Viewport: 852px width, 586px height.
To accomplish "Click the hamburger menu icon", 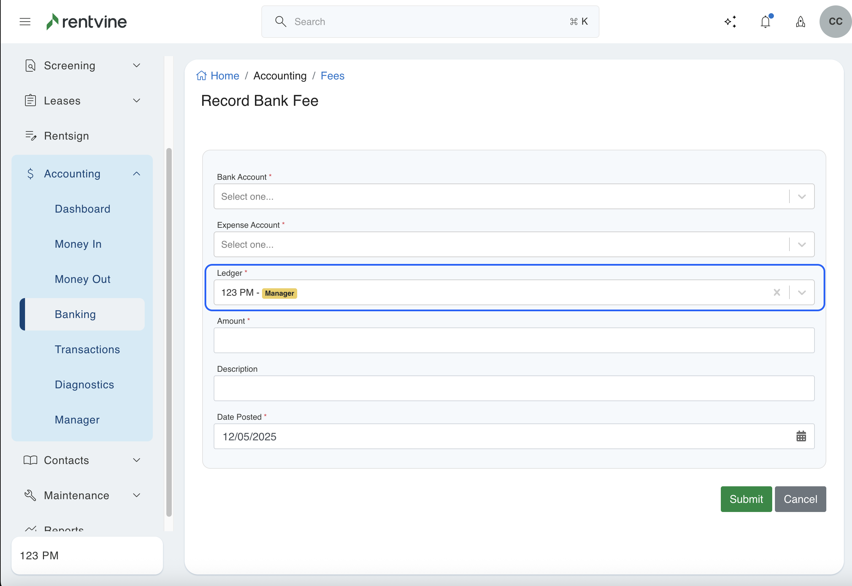I will click(x=25, y=22).
